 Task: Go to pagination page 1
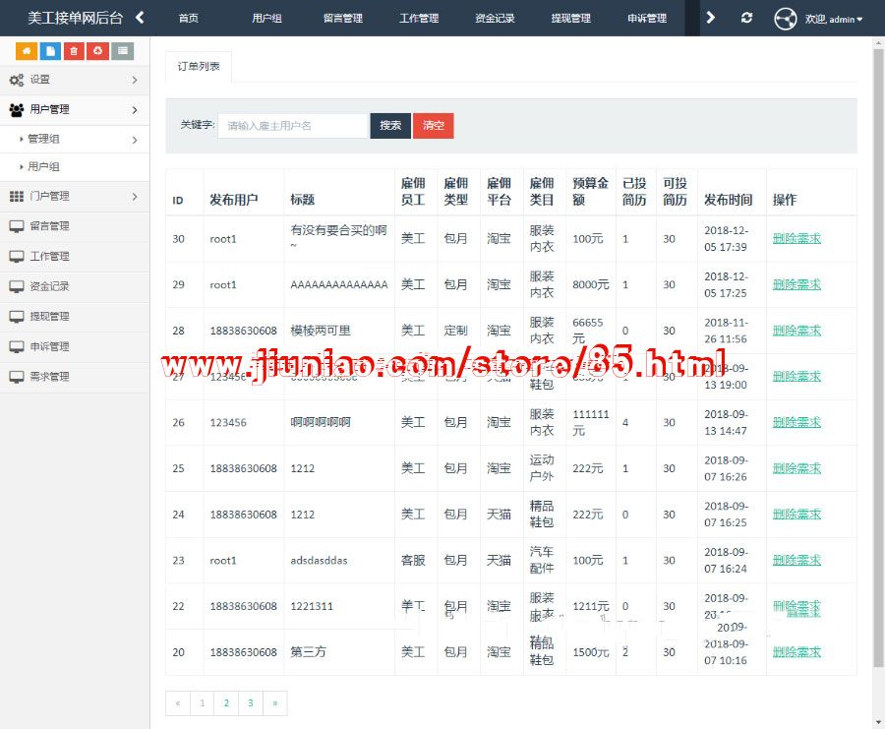202,703
